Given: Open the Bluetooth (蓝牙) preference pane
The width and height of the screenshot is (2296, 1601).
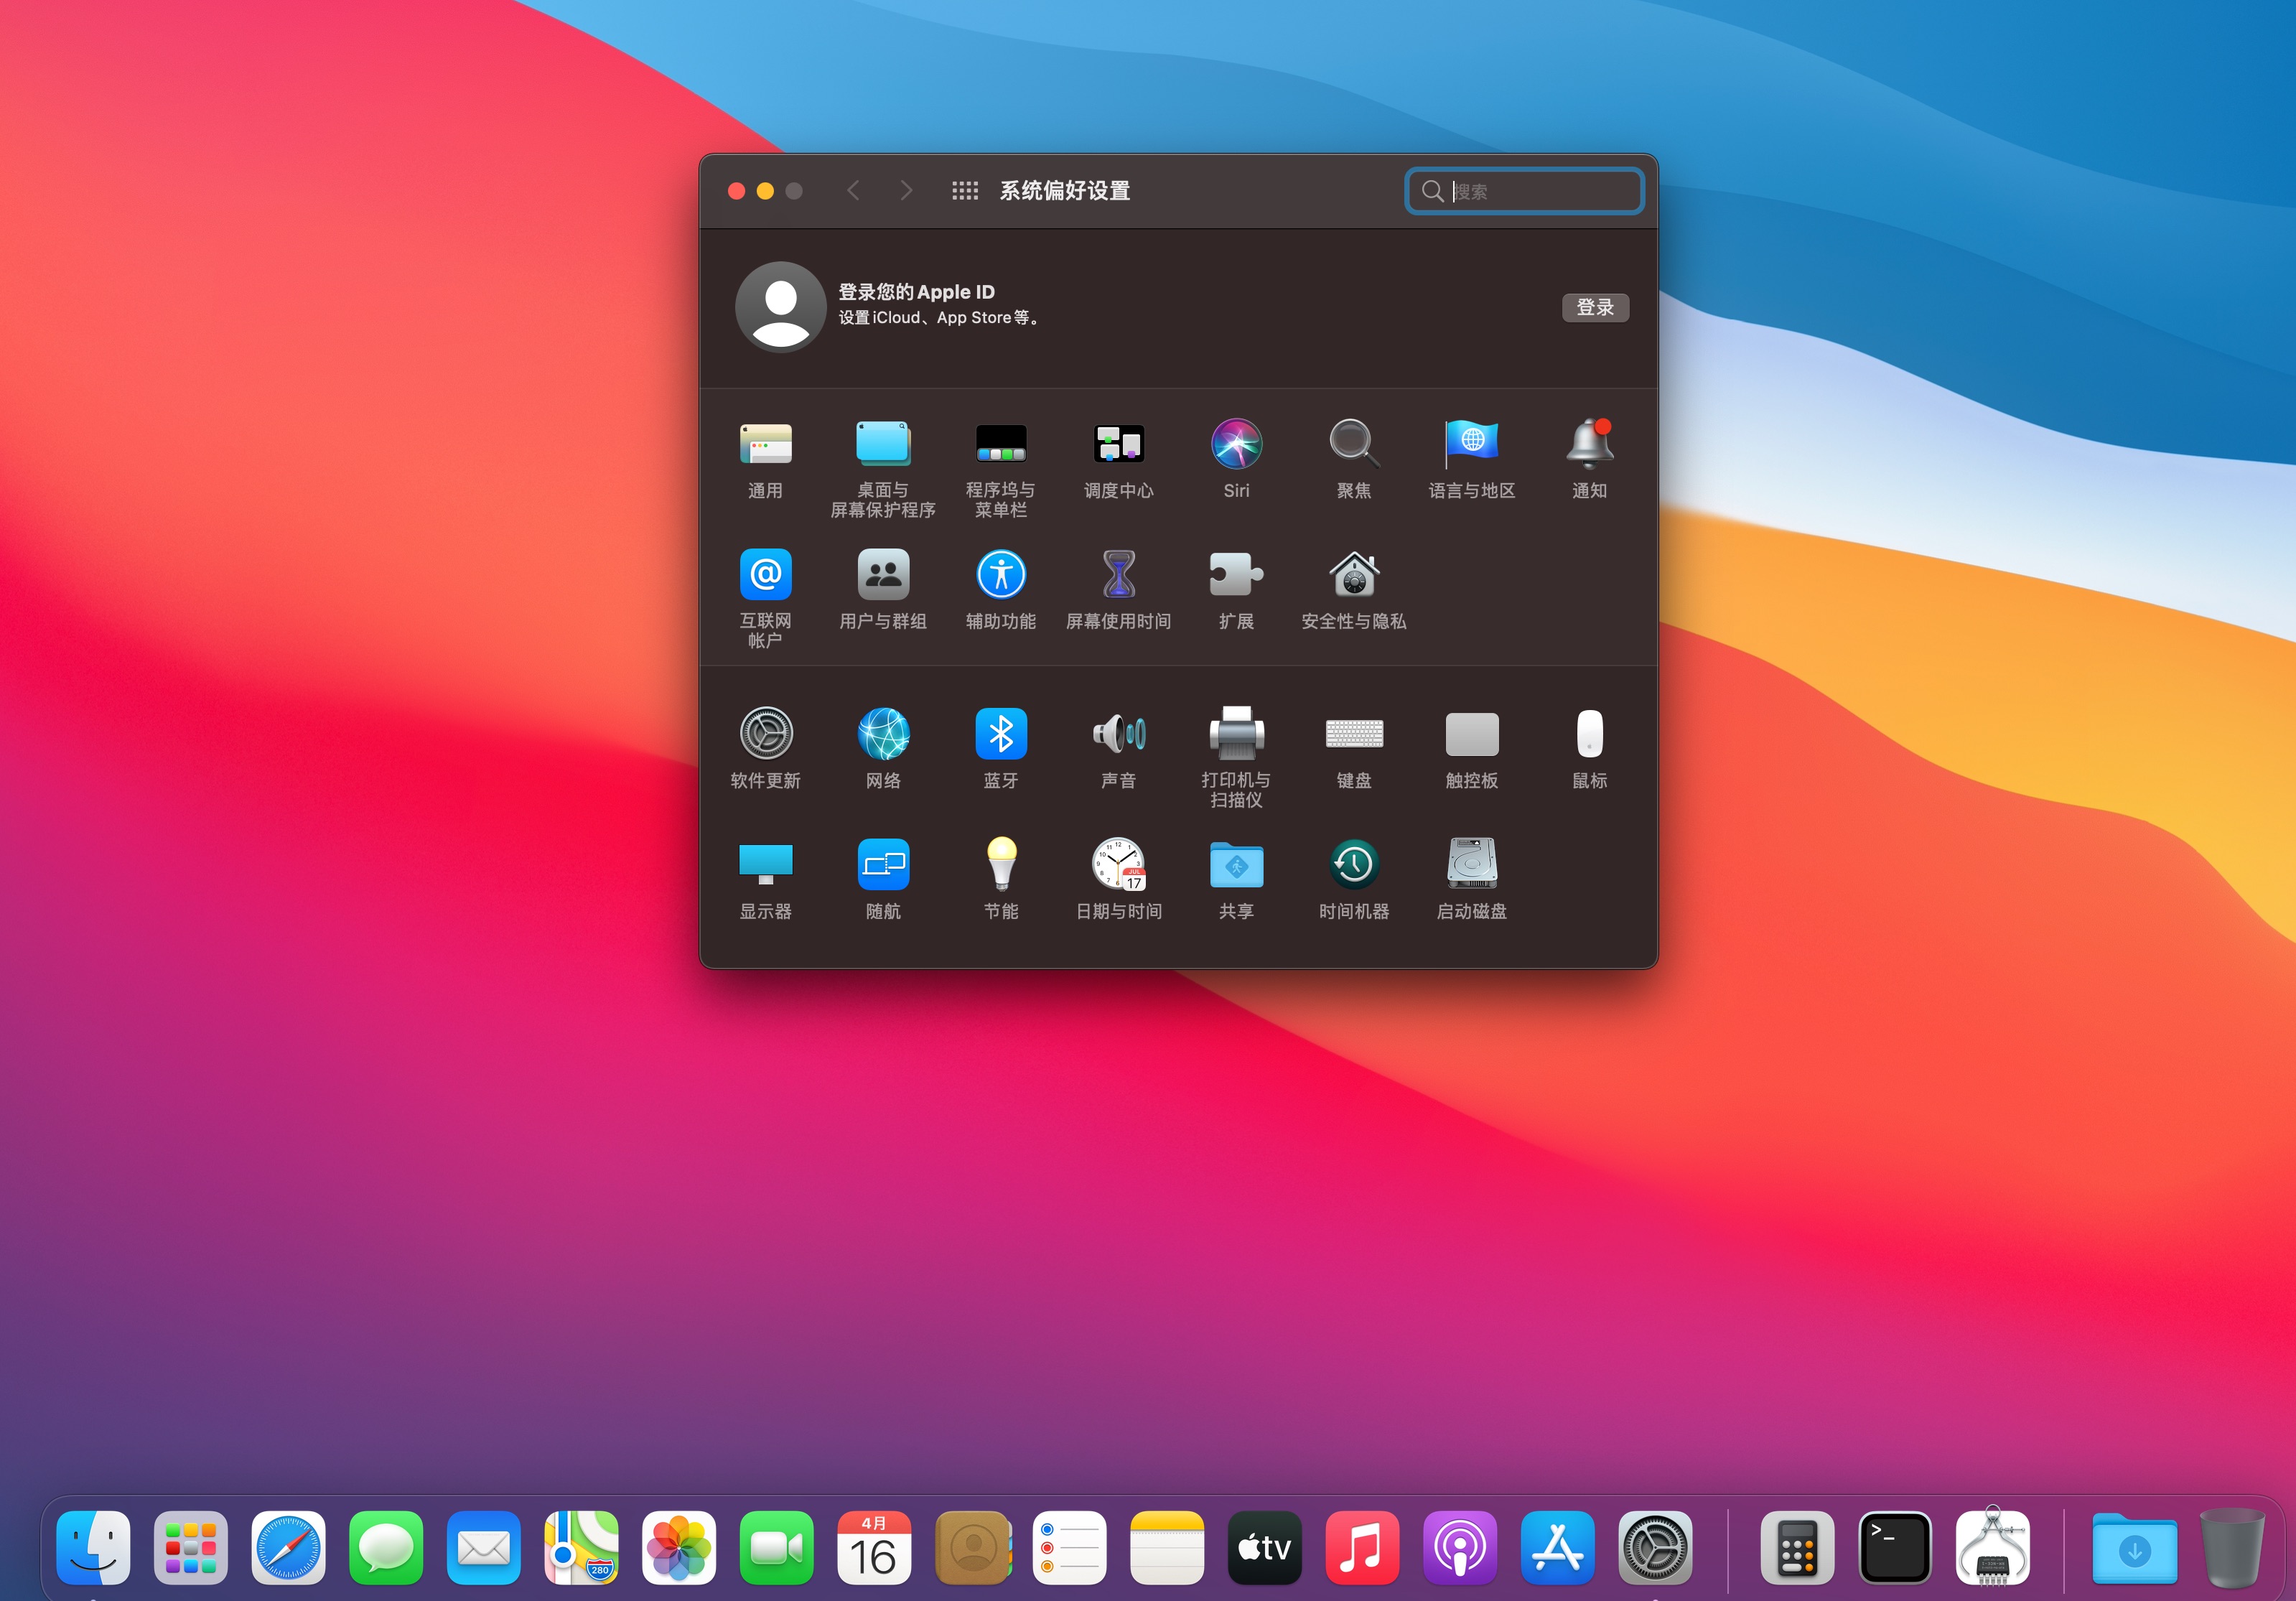Looking at the screenshot, I should click(x=1000, y=735).
